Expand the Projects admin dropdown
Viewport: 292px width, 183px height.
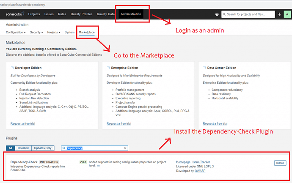54,32
